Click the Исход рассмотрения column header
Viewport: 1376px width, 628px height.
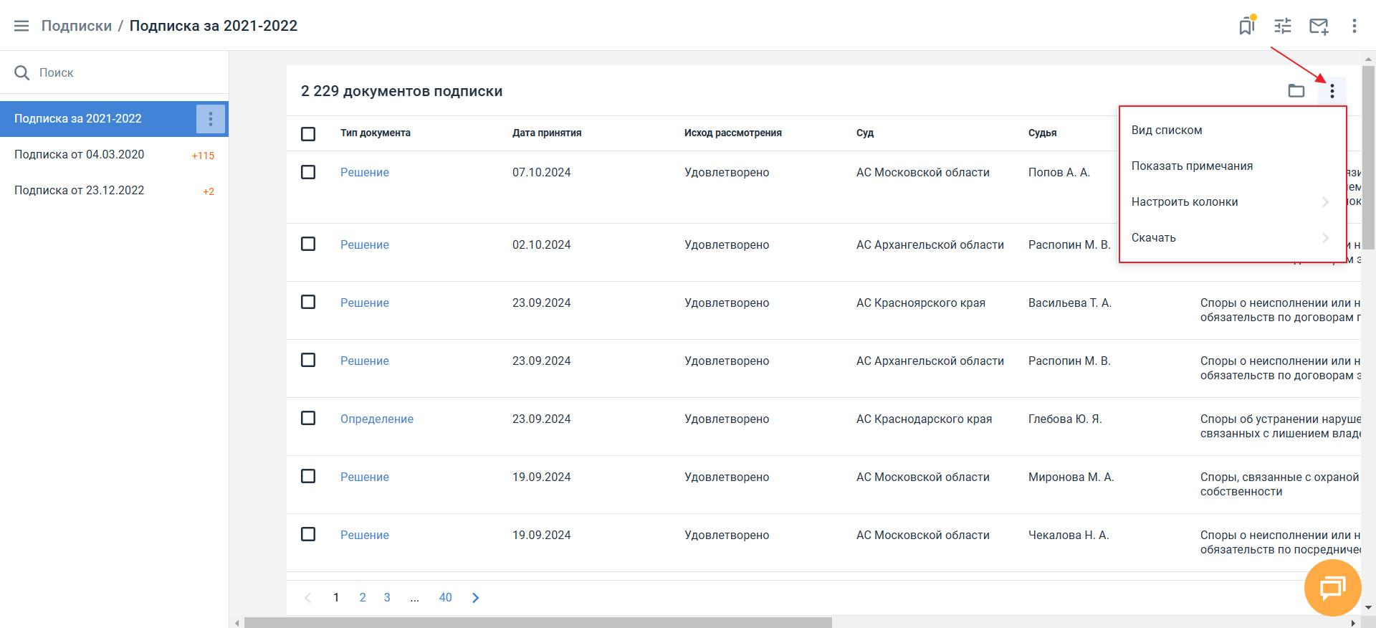[x=733, y=133]
